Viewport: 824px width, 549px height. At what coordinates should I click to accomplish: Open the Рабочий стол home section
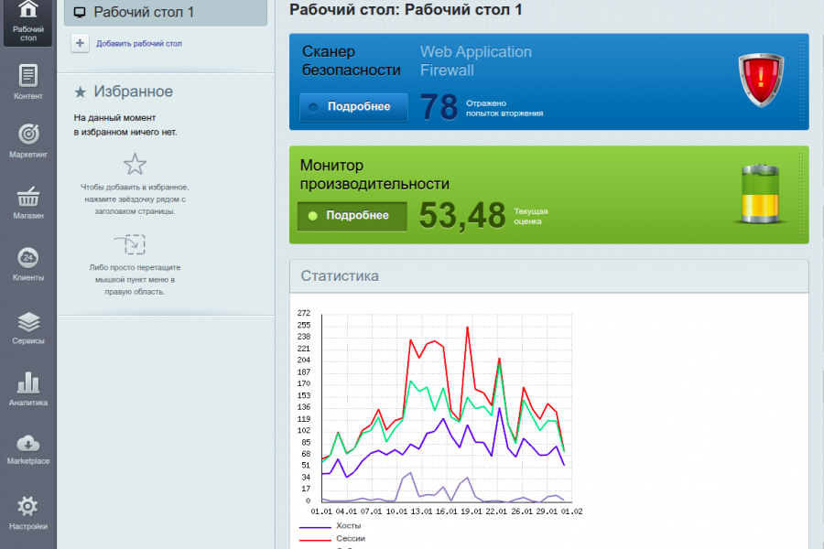coord(27,22)
